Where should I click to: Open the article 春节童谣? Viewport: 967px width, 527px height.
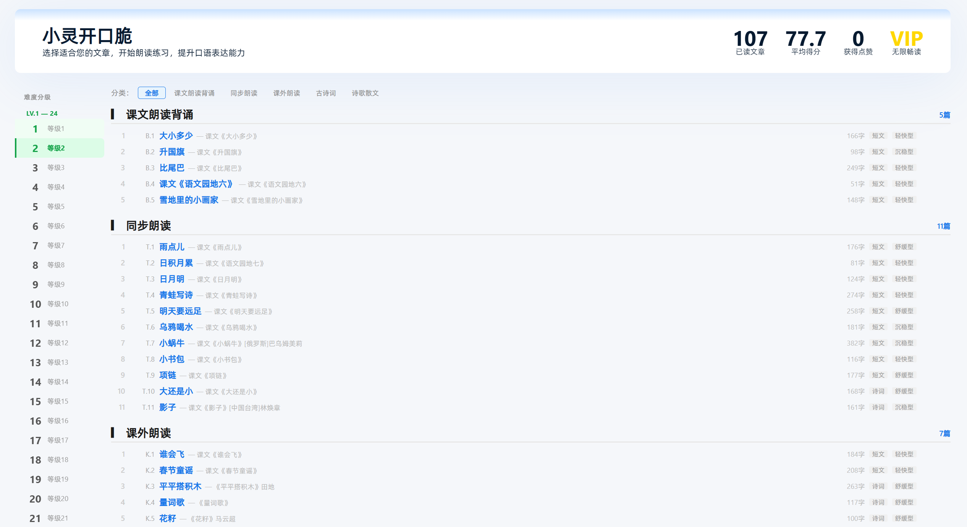(176, 470)
